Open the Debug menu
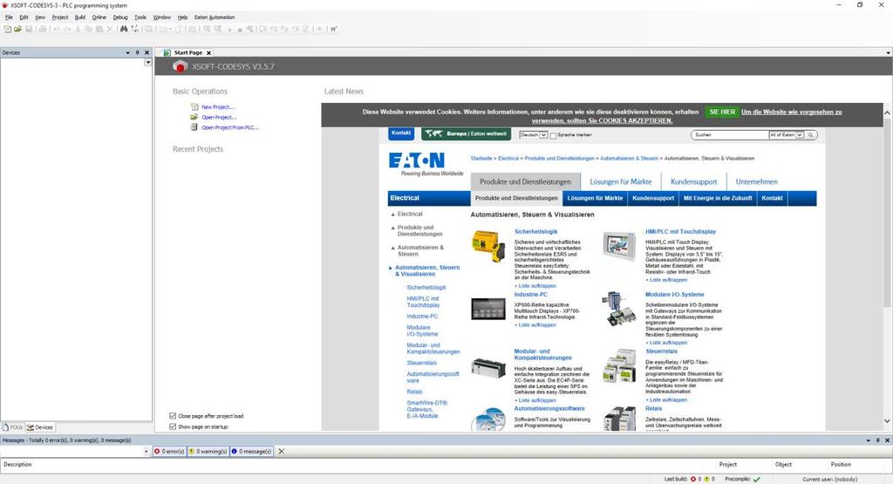Screen dimensions: 893x484 coord(120,17)
